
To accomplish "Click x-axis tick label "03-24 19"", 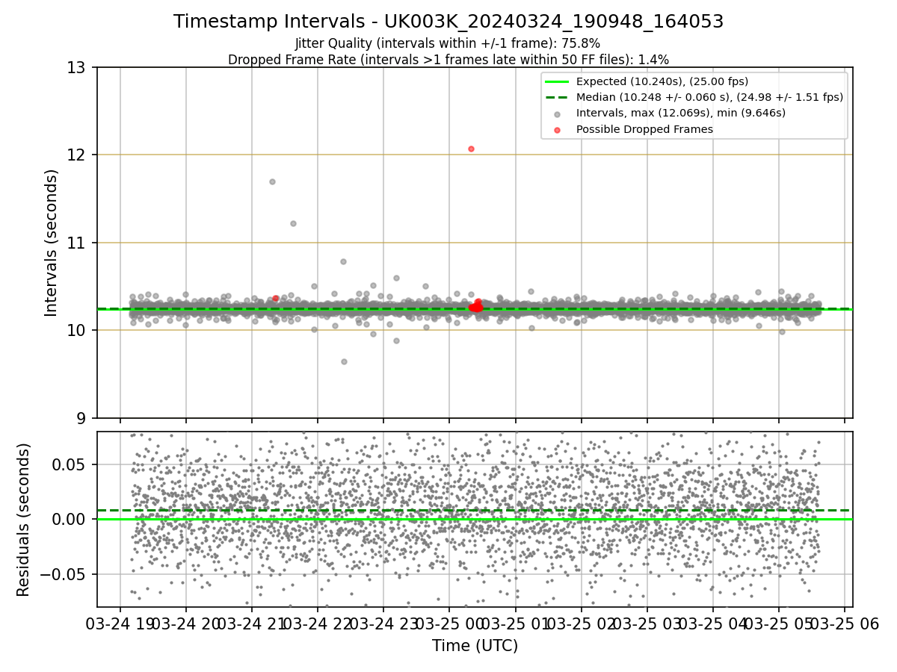I will click(x=120, y=625).
